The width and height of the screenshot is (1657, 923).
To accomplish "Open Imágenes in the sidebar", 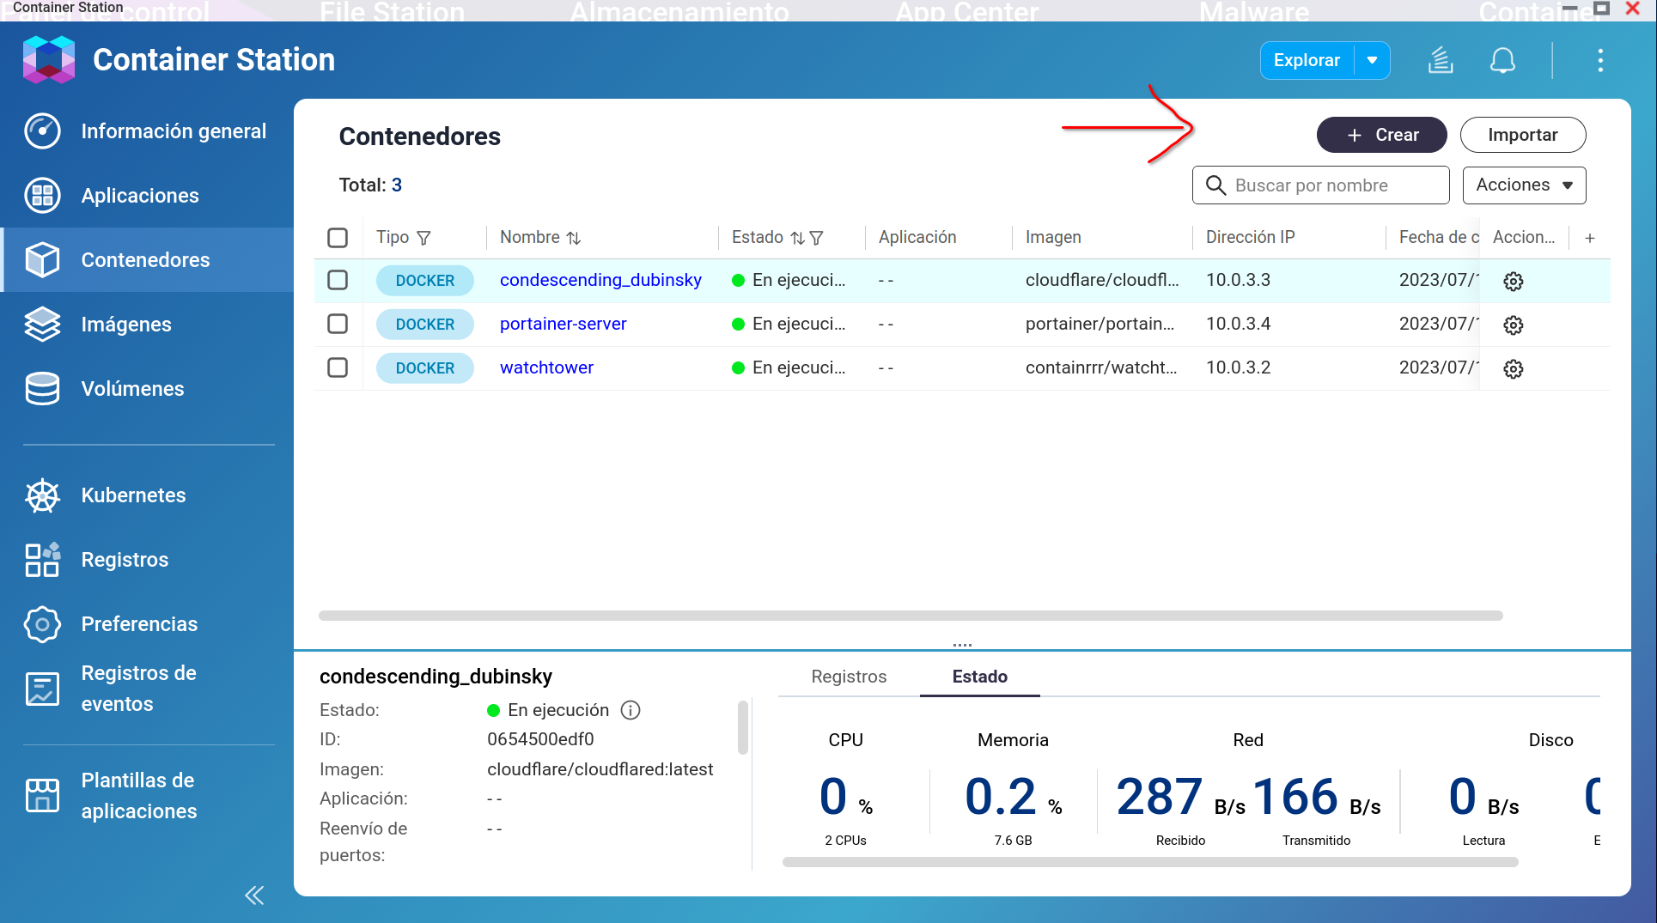I will pyautogui.click(x=126, y=325).
